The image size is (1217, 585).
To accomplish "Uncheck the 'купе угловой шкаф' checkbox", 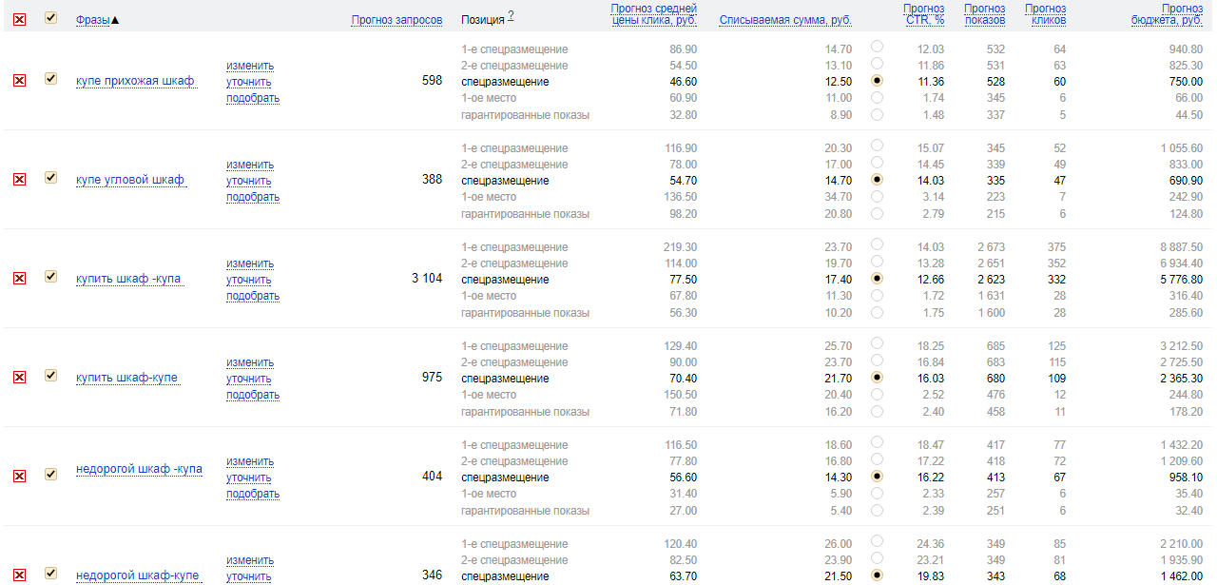I will pyautogui.click(x=50, y=178).
